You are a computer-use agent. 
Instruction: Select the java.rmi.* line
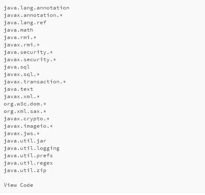click(x=20, y=37)
